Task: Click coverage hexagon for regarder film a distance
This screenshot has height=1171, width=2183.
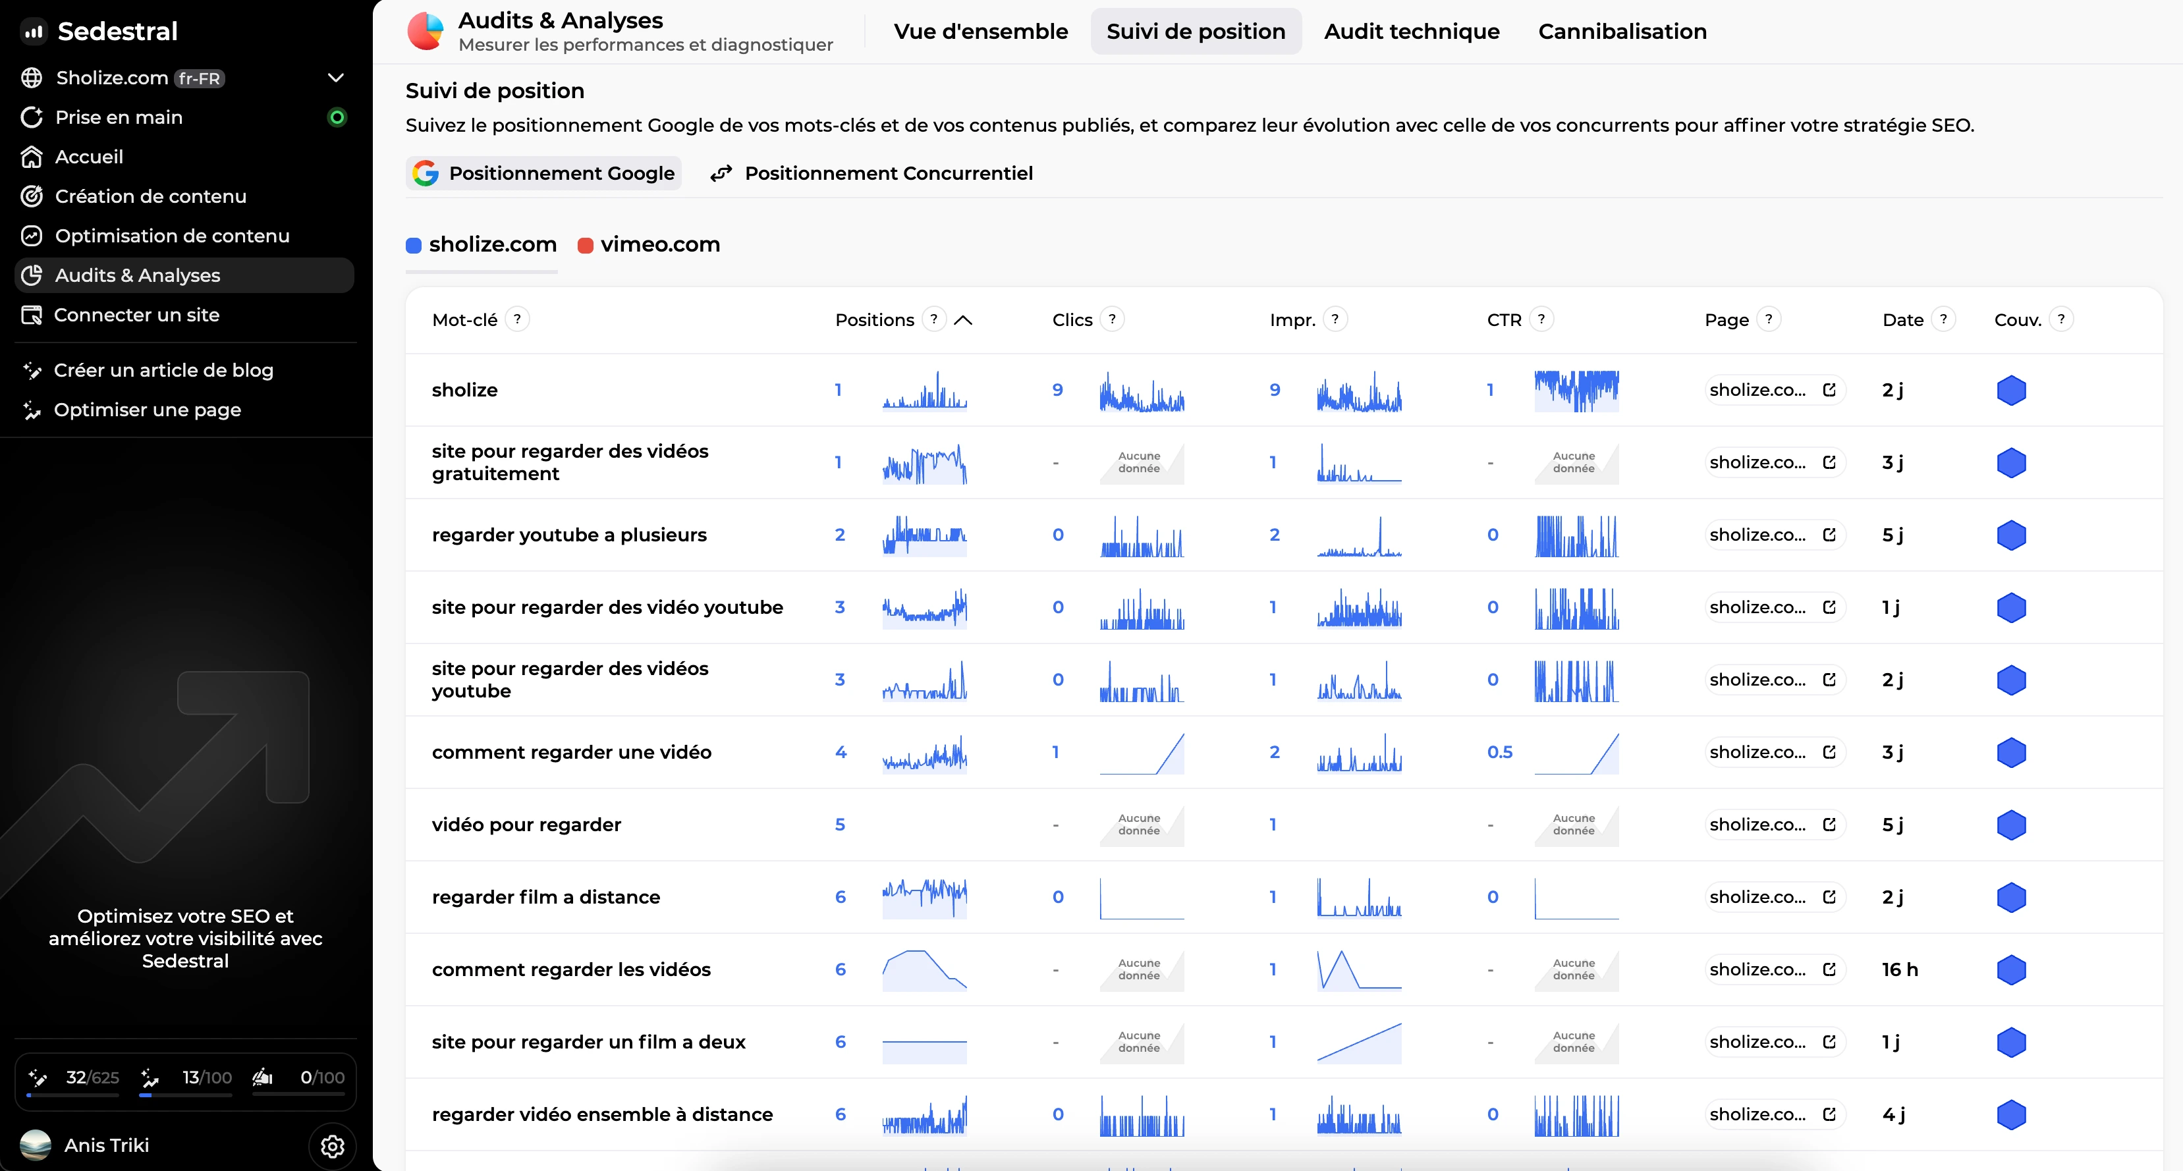Action: pyautogui.click(x=2011, y=897)
